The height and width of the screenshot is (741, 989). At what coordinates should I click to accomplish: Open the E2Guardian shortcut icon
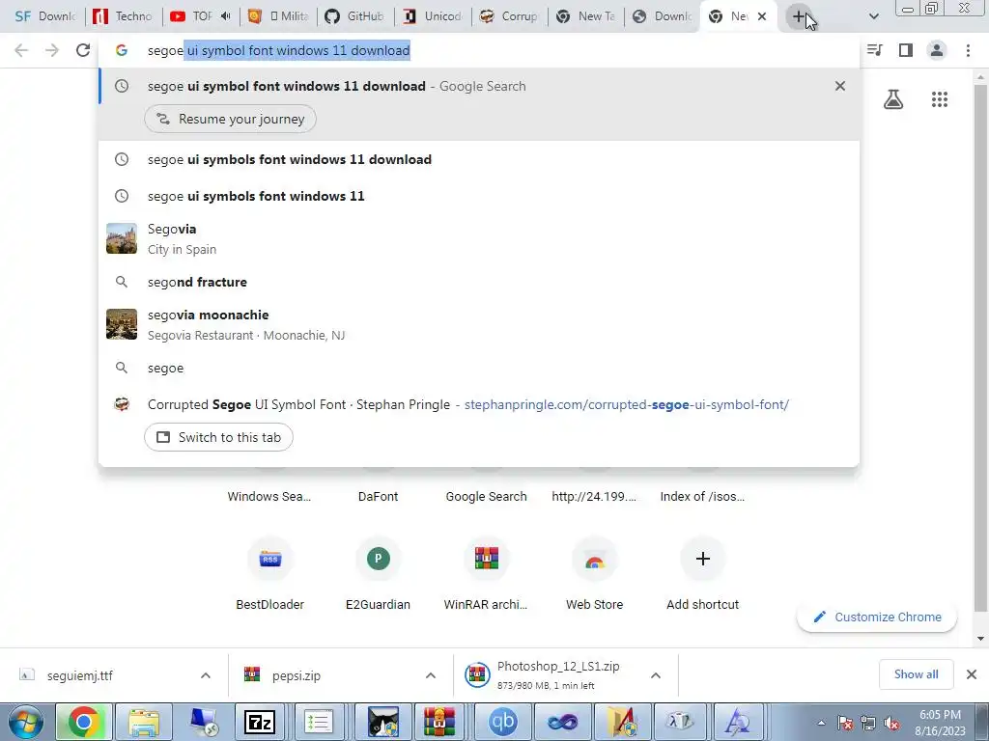(x=379, y=559)
